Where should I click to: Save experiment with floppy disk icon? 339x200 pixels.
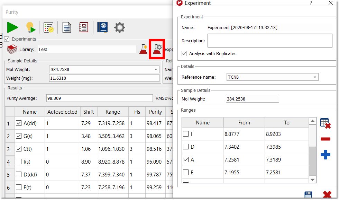308,194
